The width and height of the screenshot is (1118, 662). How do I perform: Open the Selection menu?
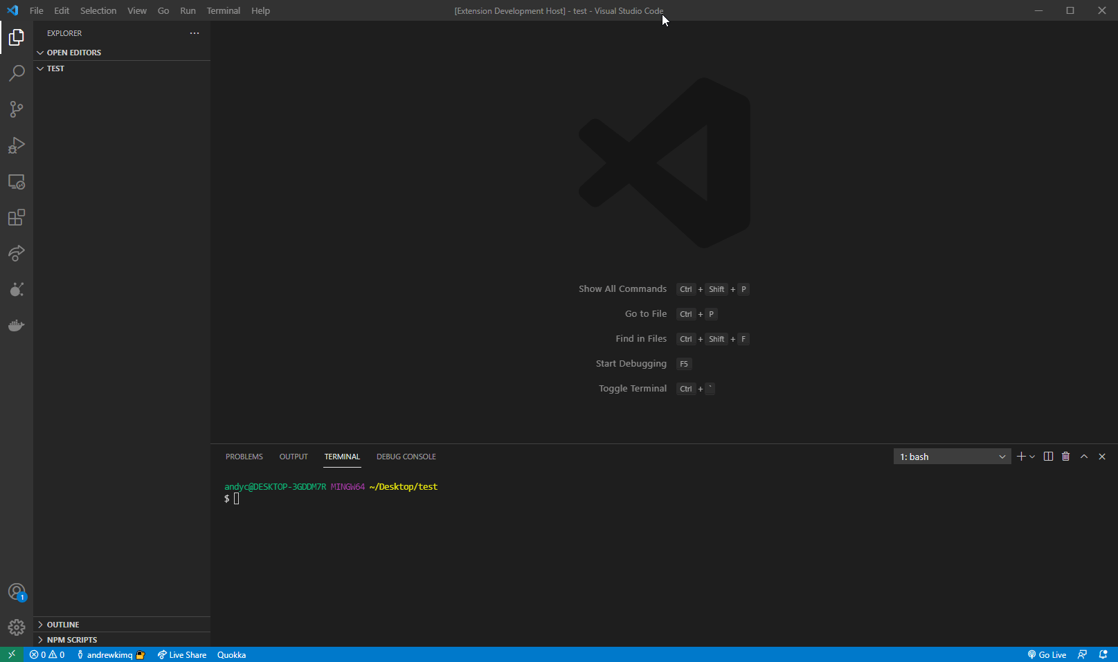(98, 10)
